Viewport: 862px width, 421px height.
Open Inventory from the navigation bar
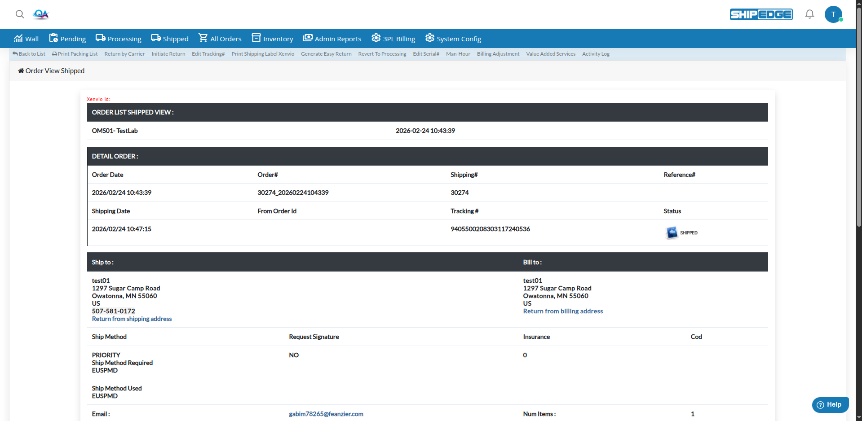(x=272, y=39)
